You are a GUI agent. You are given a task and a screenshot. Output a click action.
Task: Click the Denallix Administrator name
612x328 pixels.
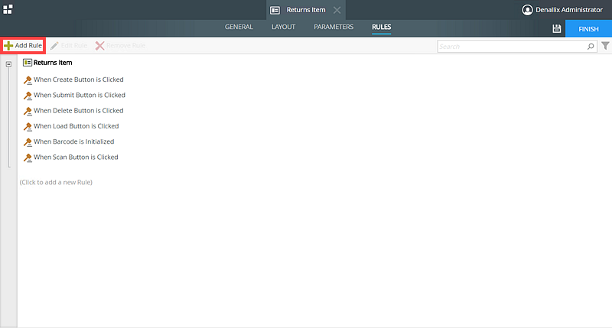click(x=569, y=10)
